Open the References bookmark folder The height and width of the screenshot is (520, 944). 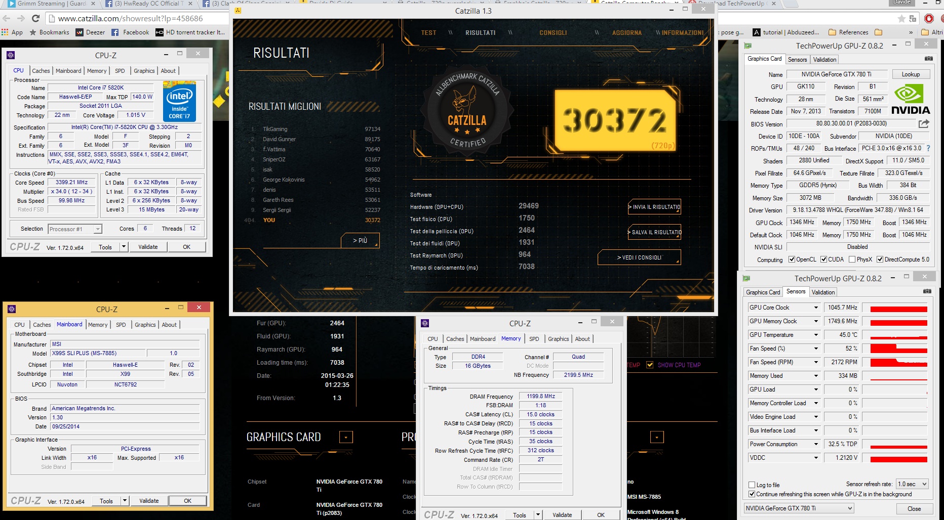click(x=848, y=32)
